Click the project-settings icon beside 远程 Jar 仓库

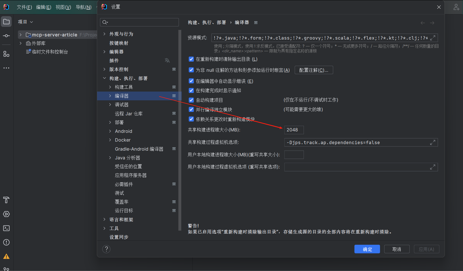(x=174, y=113)
